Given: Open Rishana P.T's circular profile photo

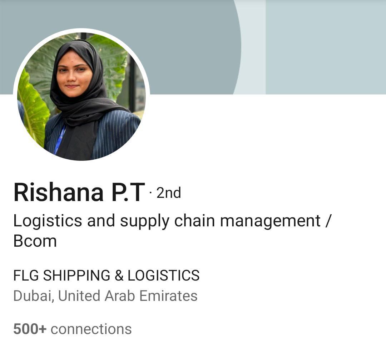Looking at the screenshot, I should point(81,96).
